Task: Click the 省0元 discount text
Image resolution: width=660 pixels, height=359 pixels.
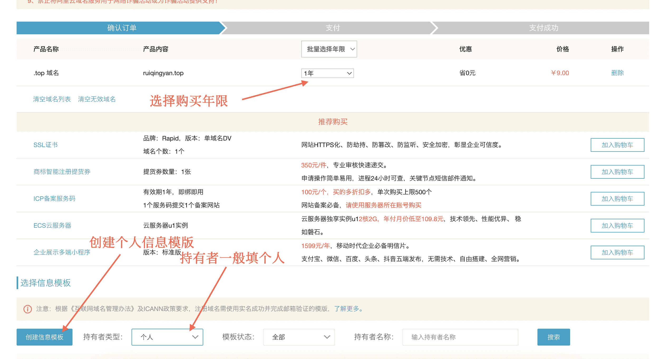Action: pos(467,73)
